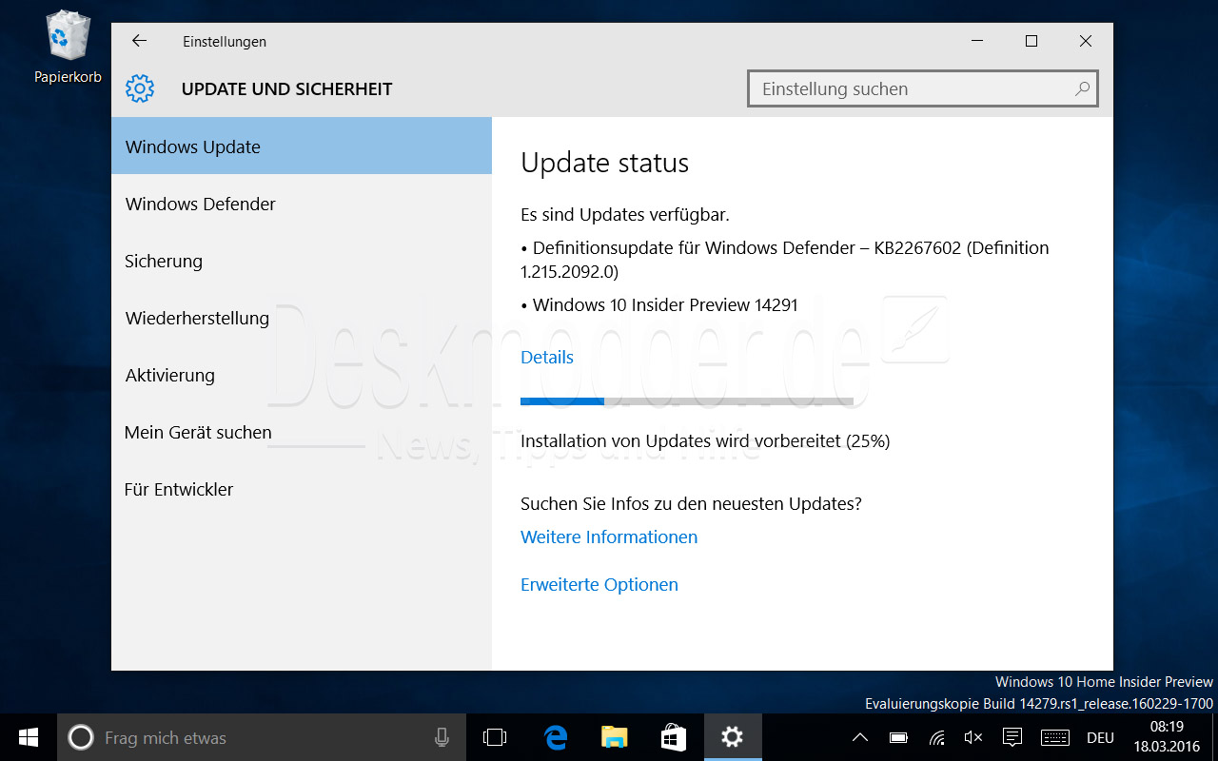This screenshot has width=1218, height=761.
Task: Open Windows Defender settings page
Action: 302,204
